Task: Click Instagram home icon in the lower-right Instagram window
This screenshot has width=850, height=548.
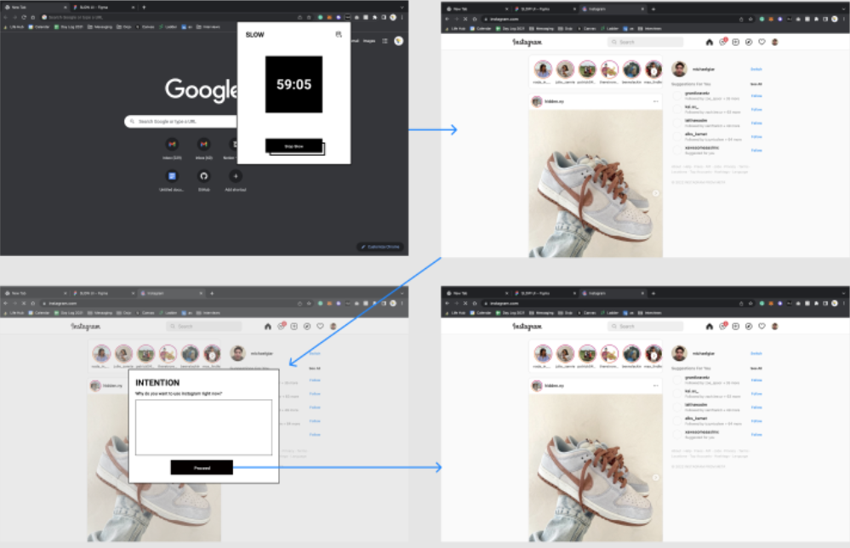Action: 709,326
